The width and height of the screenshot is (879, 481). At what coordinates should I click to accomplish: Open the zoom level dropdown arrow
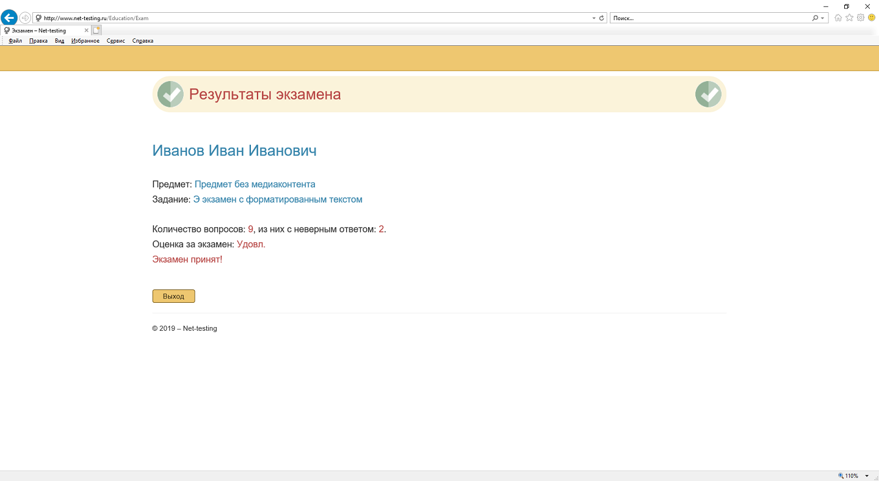(x=867, y=476)
